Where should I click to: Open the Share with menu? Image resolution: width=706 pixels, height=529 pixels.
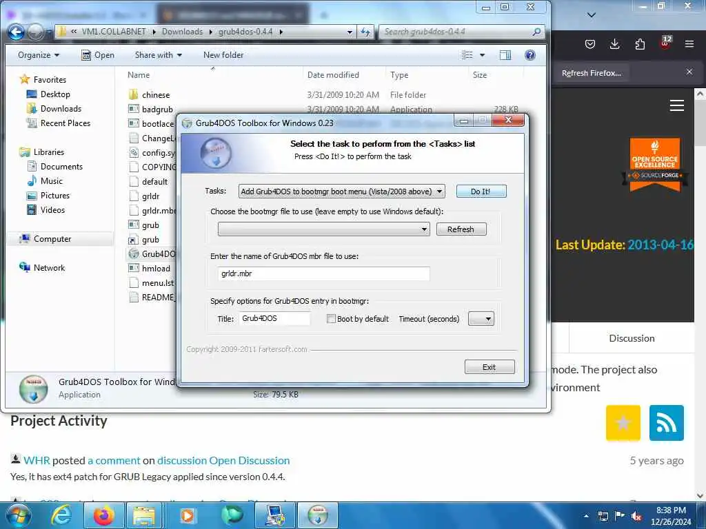pos(158,55)
